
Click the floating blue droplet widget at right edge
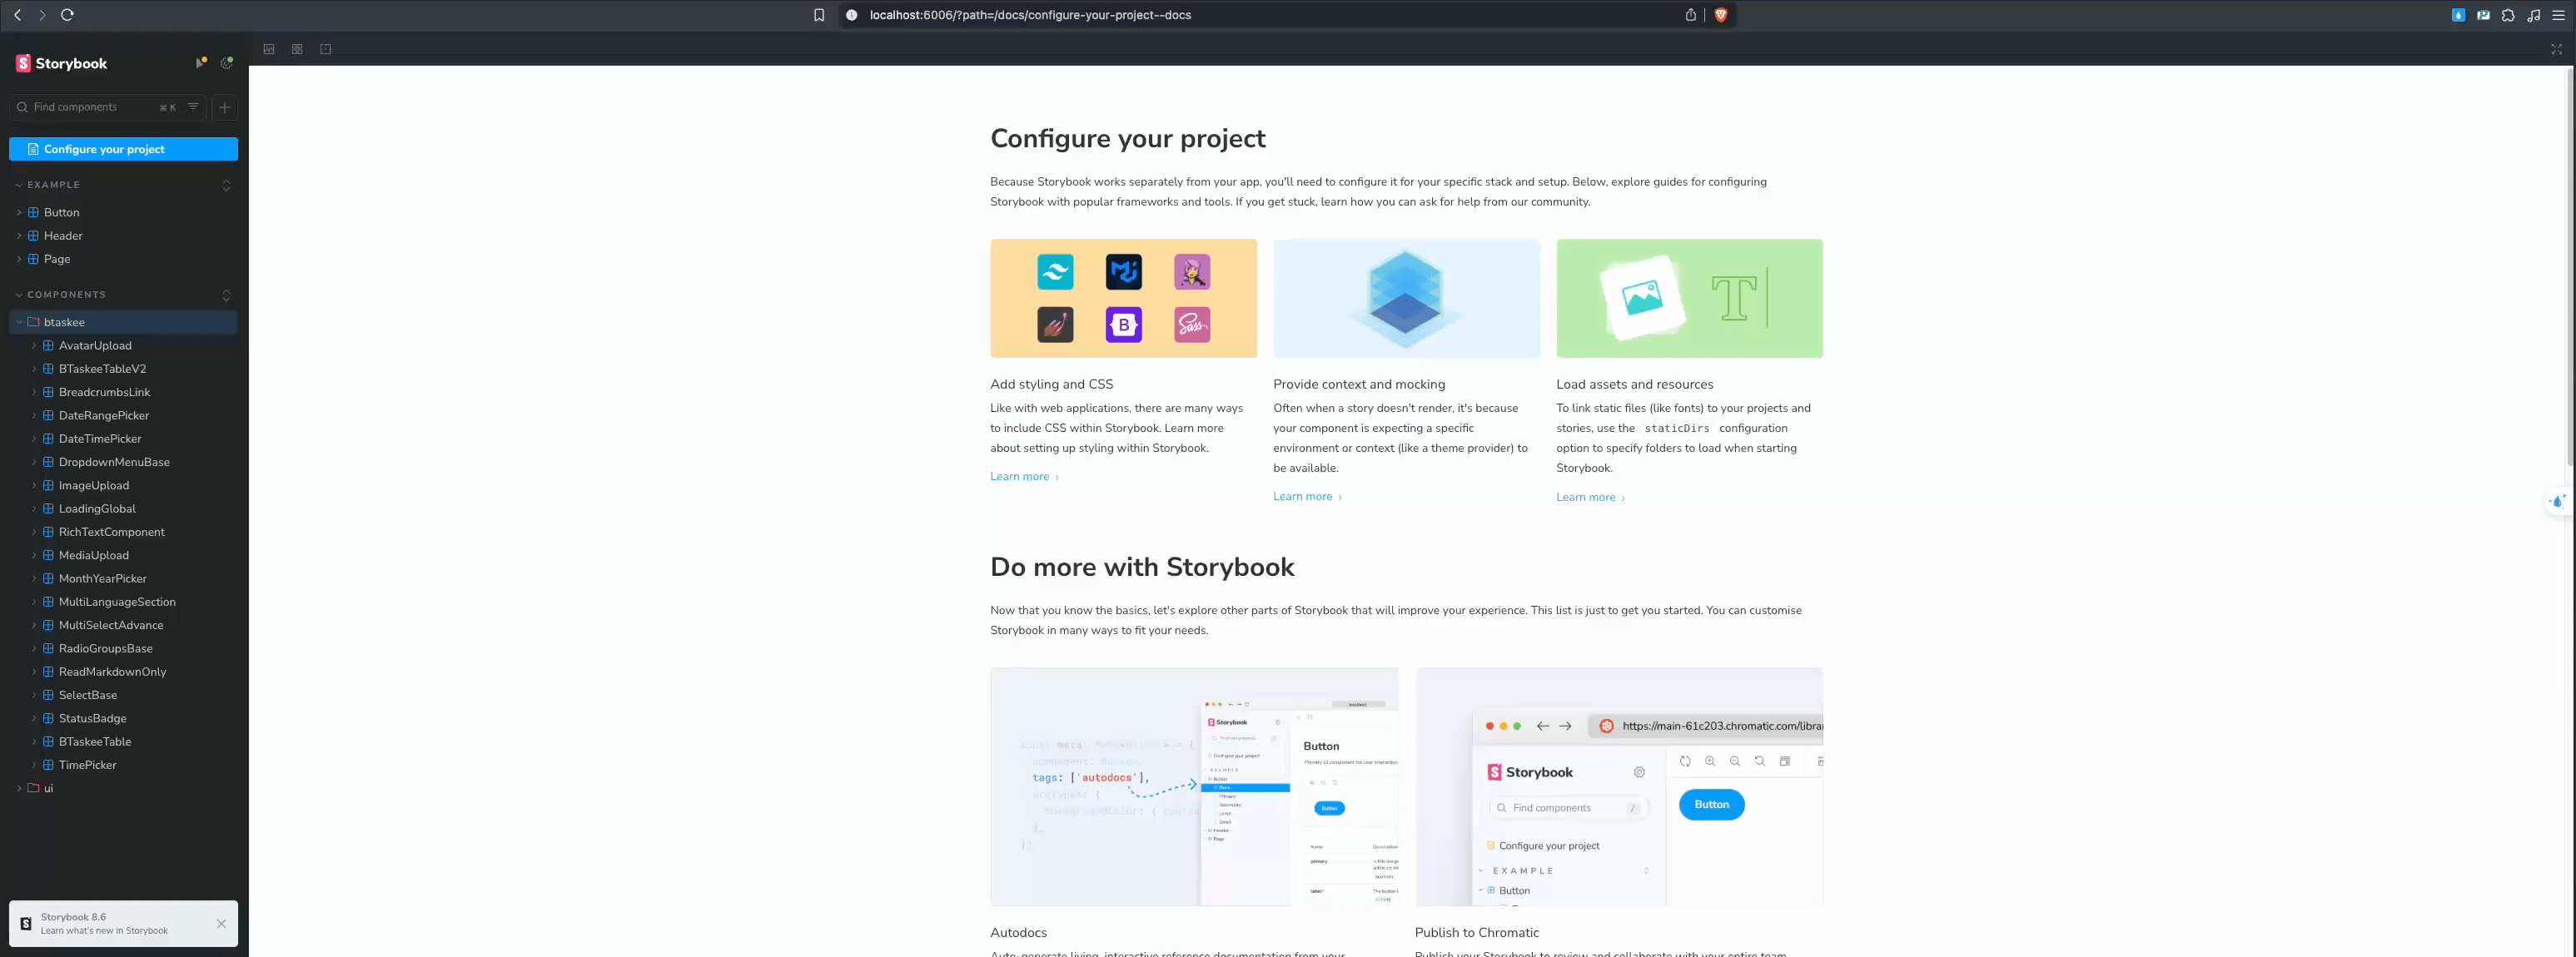(2558, 501)
